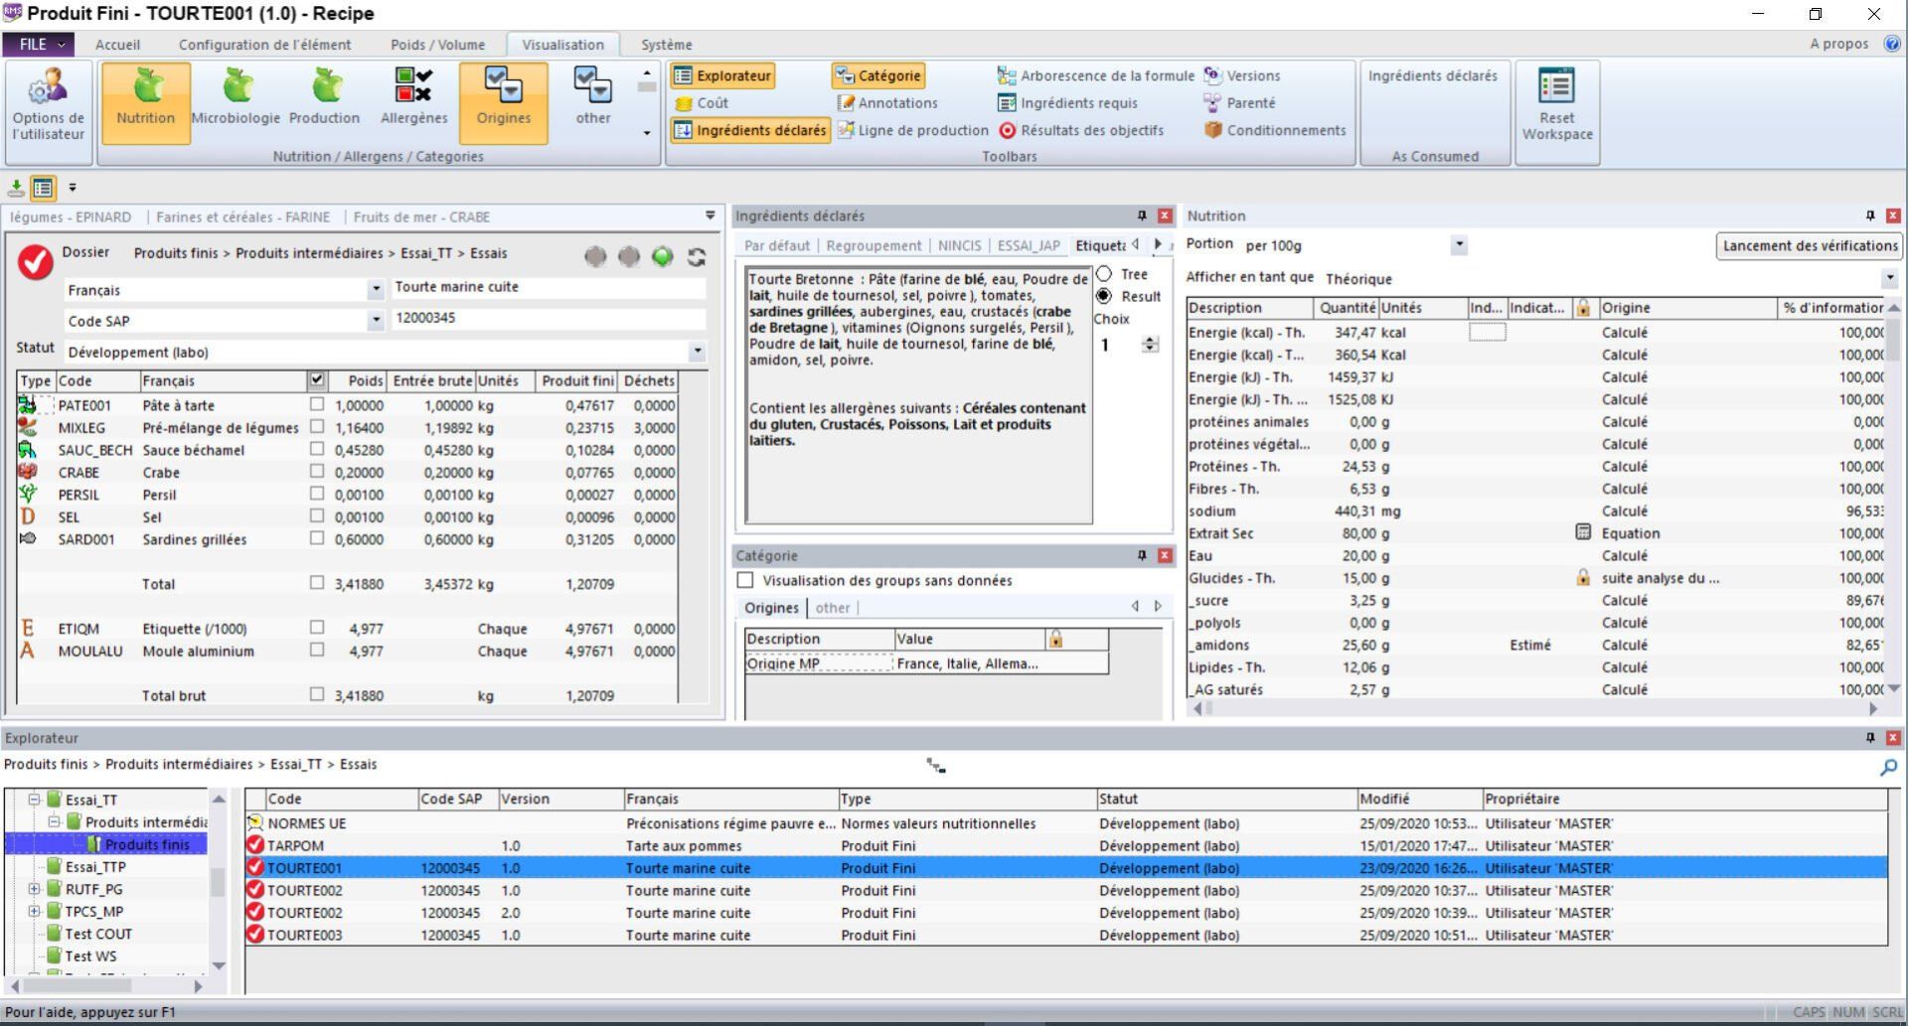
Task: Click the search magnifier in the Explorateur panel
Action: coord(1887,767)
